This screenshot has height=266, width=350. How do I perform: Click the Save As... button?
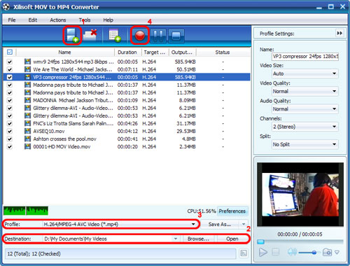pos(220,224)
